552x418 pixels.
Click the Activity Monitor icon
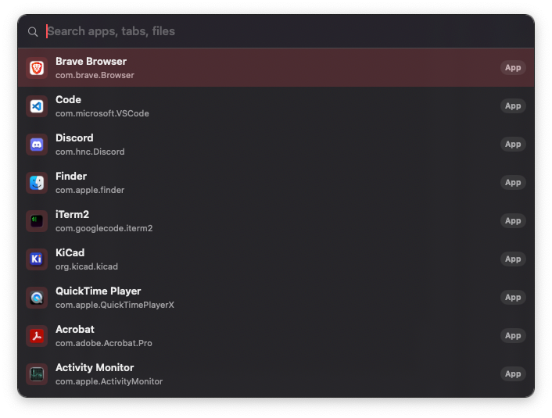[37, 374]
